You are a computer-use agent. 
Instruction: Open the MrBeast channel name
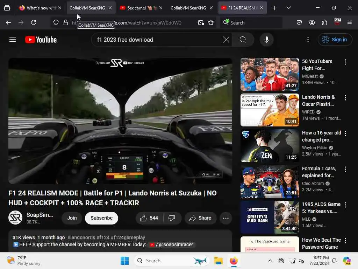click(x=310, y=76)
